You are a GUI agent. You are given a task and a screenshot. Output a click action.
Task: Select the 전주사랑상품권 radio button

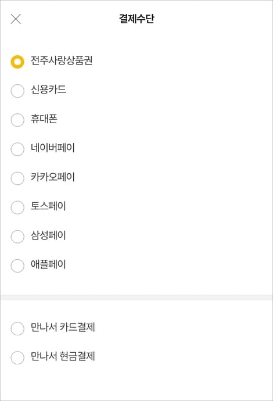tap(17, 62)
